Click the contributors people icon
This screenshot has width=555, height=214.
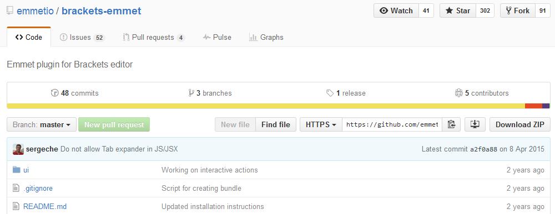(459, 93)
